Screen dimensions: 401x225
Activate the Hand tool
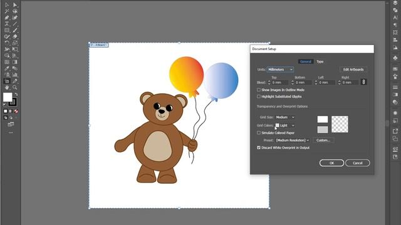coord(7,87)
